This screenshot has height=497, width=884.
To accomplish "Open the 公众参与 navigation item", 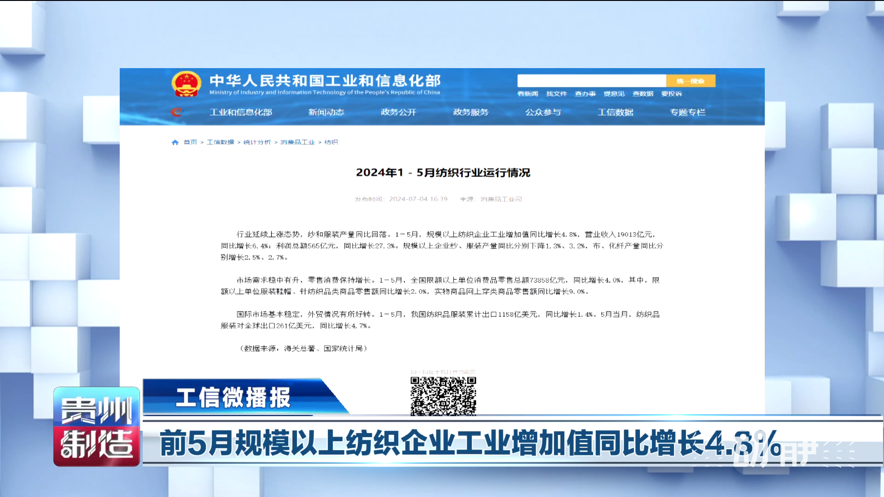I will coord(543,112).
